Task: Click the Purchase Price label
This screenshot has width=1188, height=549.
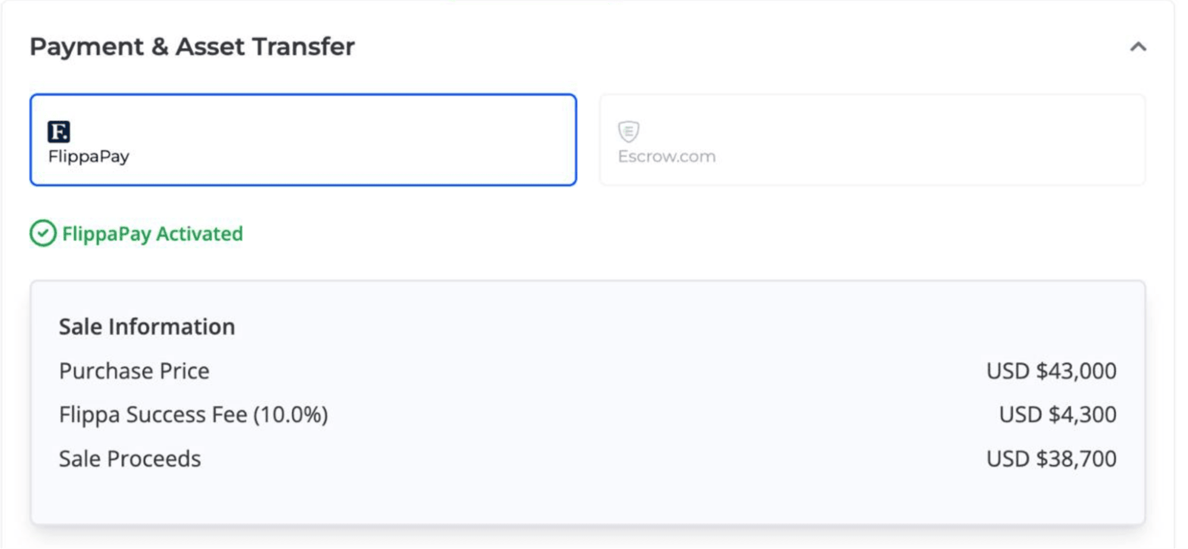Action: 134,371
